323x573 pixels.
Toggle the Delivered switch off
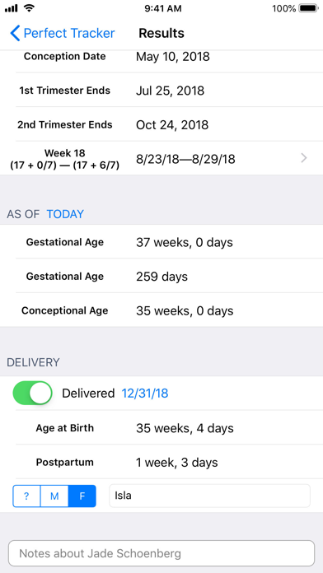[x=33, y=393]
